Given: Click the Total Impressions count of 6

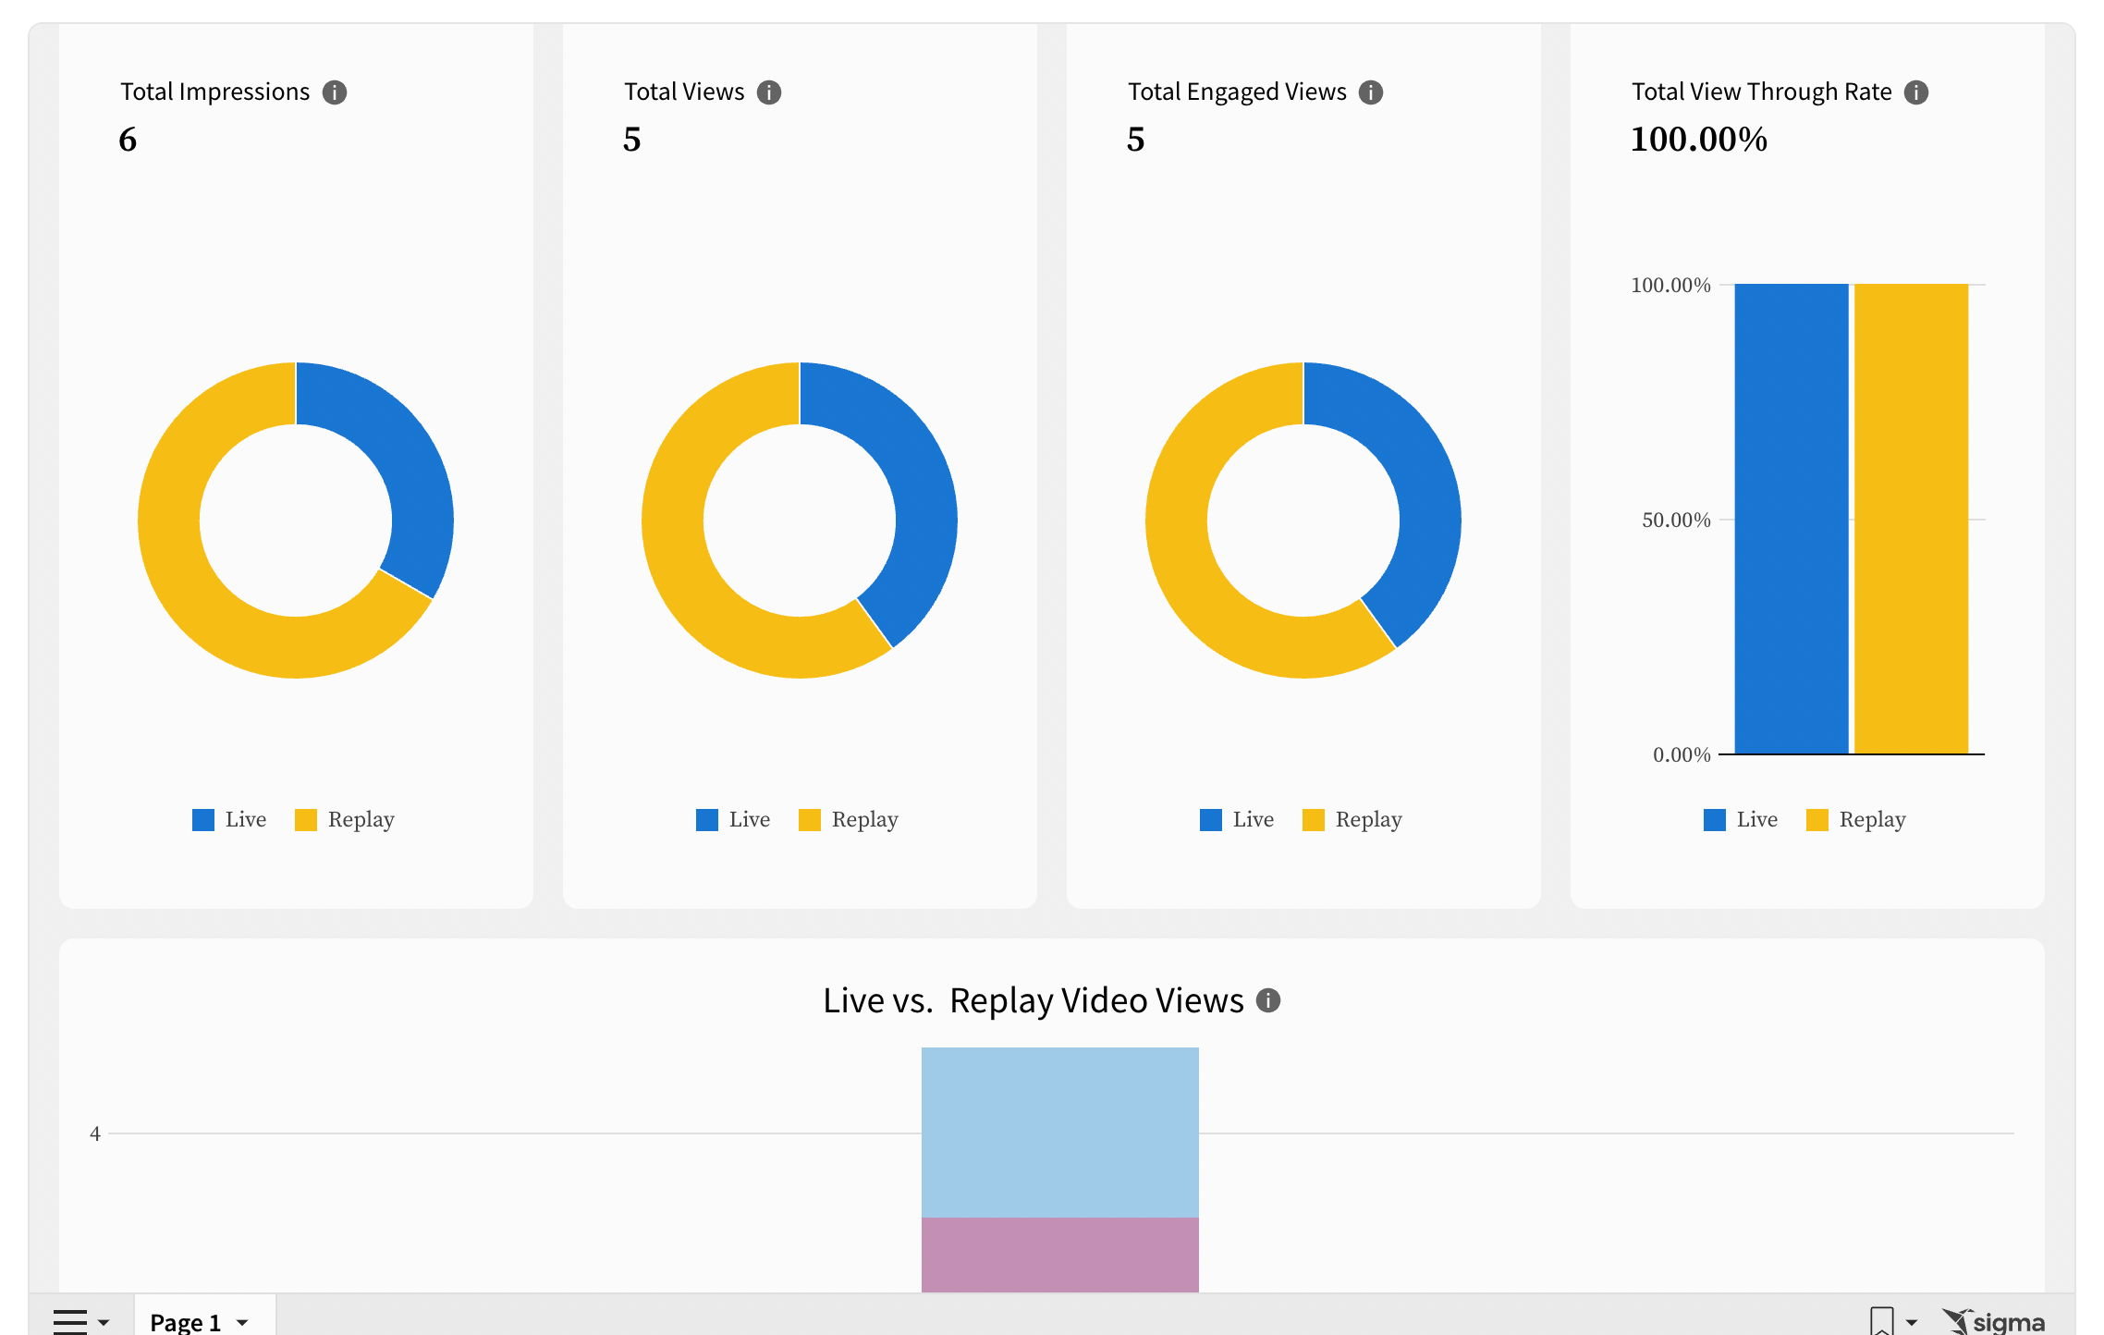Looking at the screenshot, I should click(x=128, y=140).
